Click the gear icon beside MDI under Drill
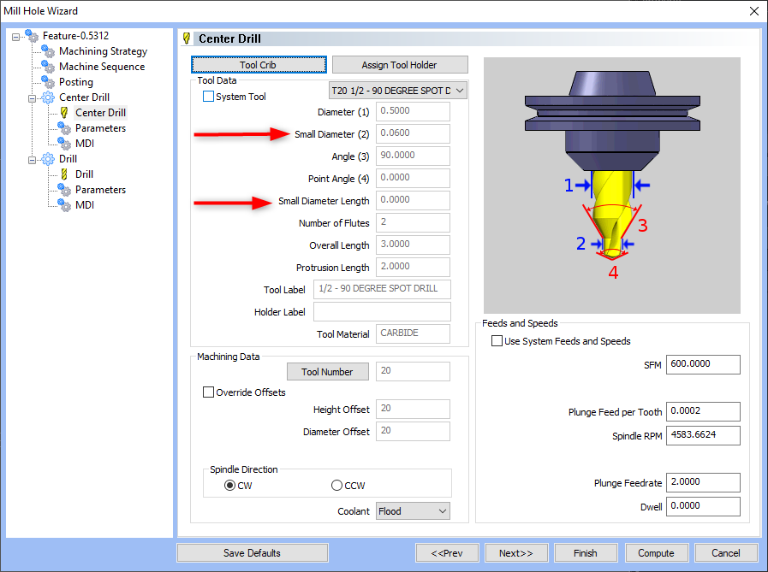768x572 pixels. tap(64, 205)
